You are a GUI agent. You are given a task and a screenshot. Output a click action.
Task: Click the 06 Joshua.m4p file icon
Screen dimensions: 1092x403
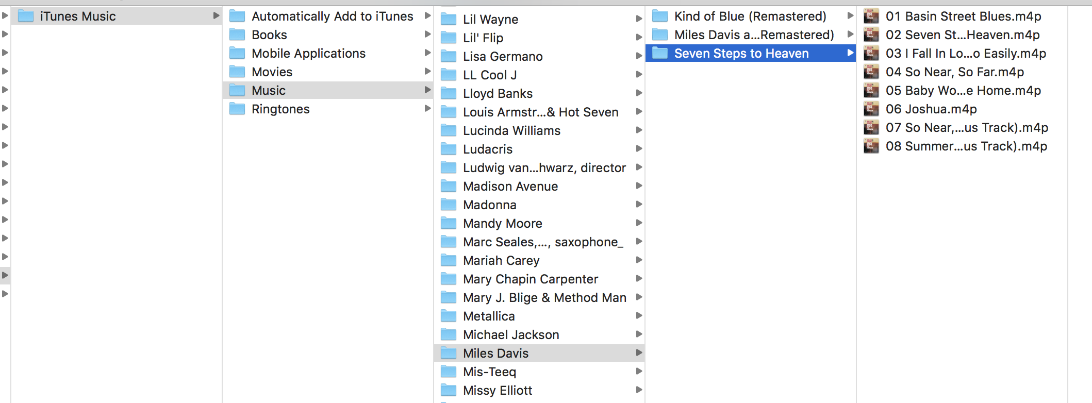pos(871,109)
